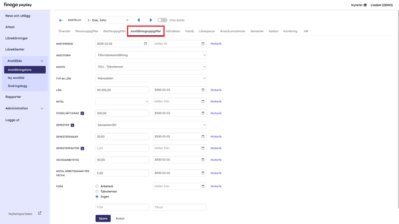The height and width of the screenshot is (224, 399).
Task: Open the Familj tab
Action: coord(189,32)
